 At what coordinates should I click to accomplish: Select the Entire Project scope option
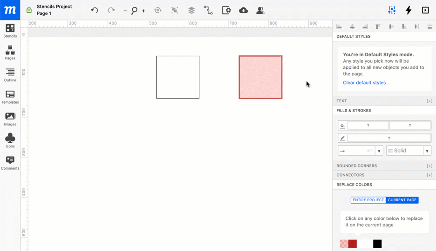pos(368,200)
